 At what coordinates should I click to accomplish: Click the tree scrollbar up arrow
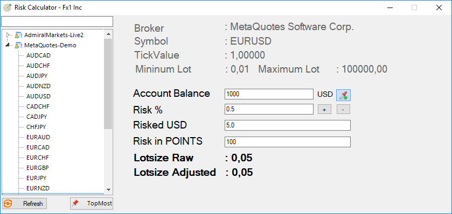pyautogui.click(x=108, y=34)
